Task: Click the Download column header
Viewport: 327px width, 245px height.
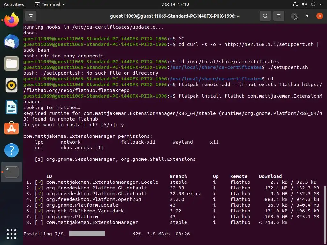Action: (x=270, y=176)
